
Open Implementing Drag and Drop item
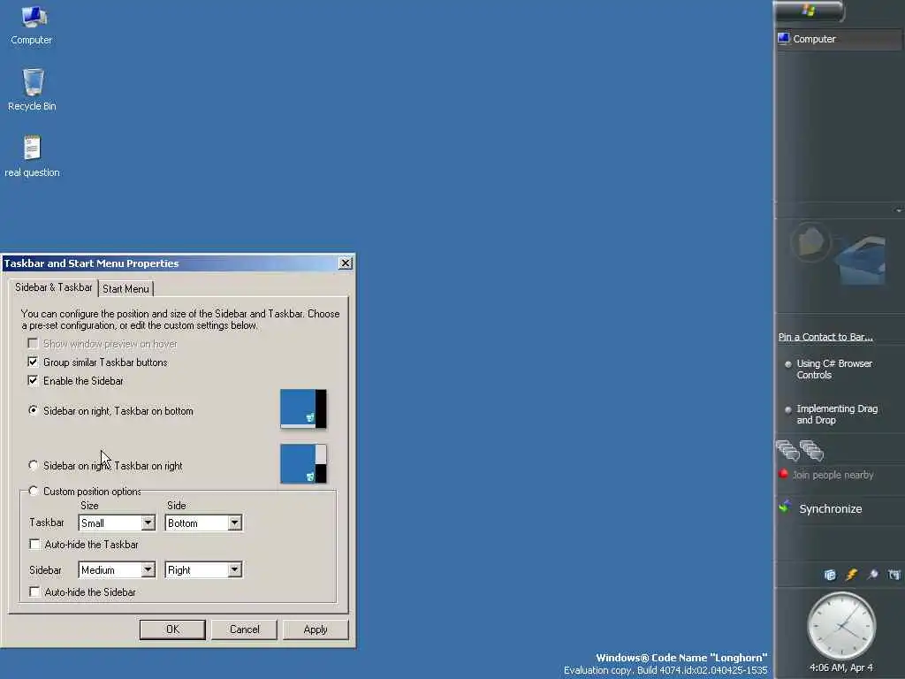(x=837, y=415)
